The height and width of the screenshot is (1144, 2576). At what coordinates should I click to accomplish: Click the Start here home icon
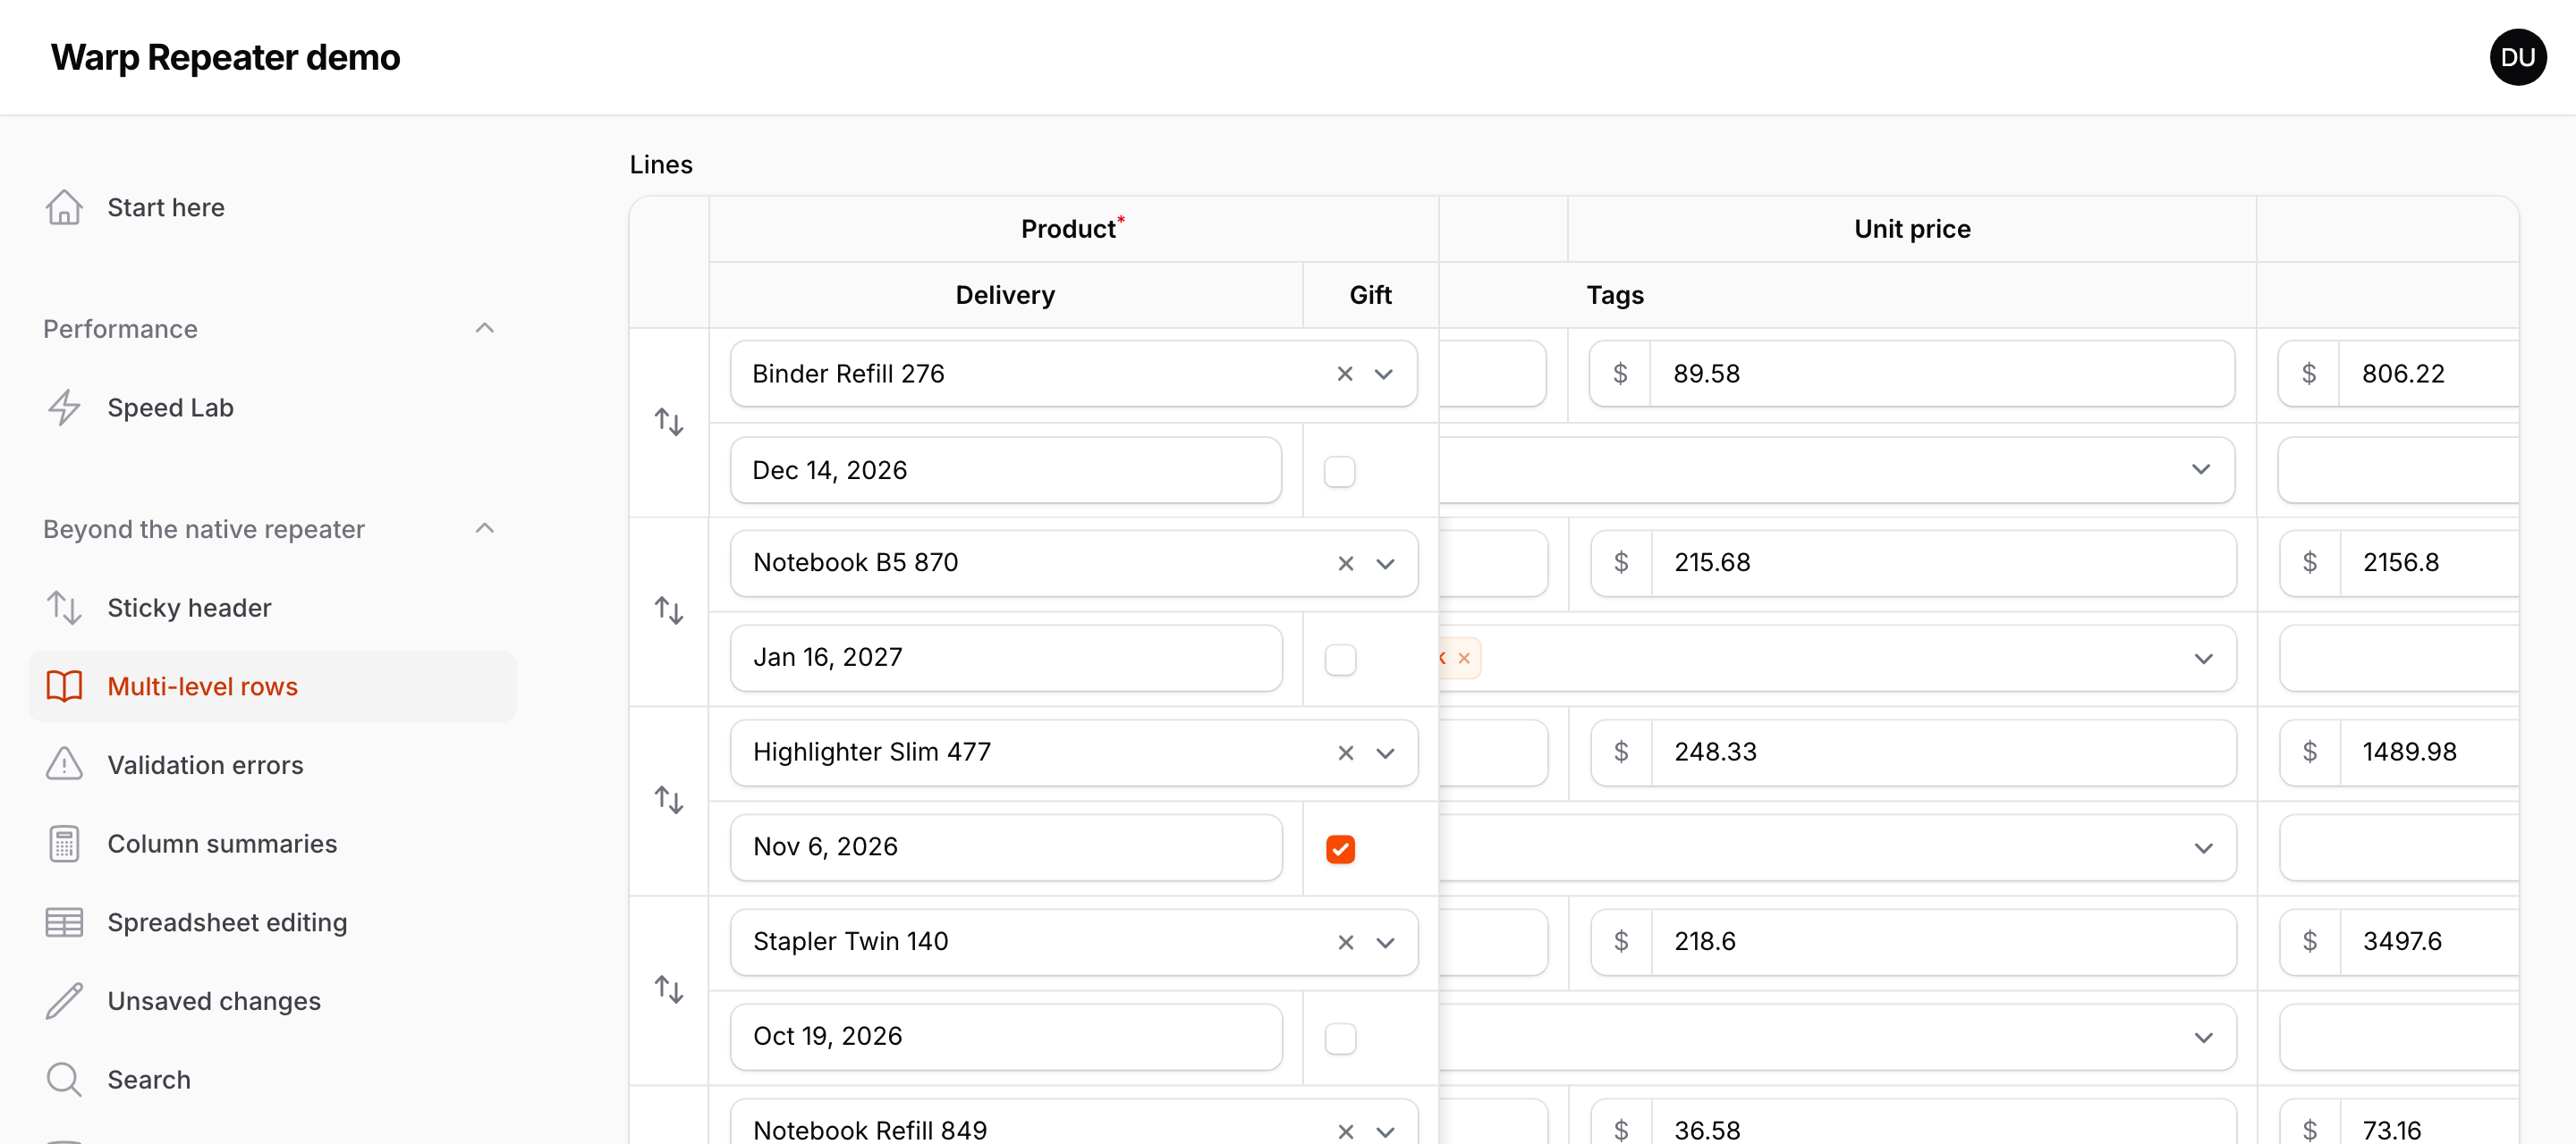tap(64, 208)
